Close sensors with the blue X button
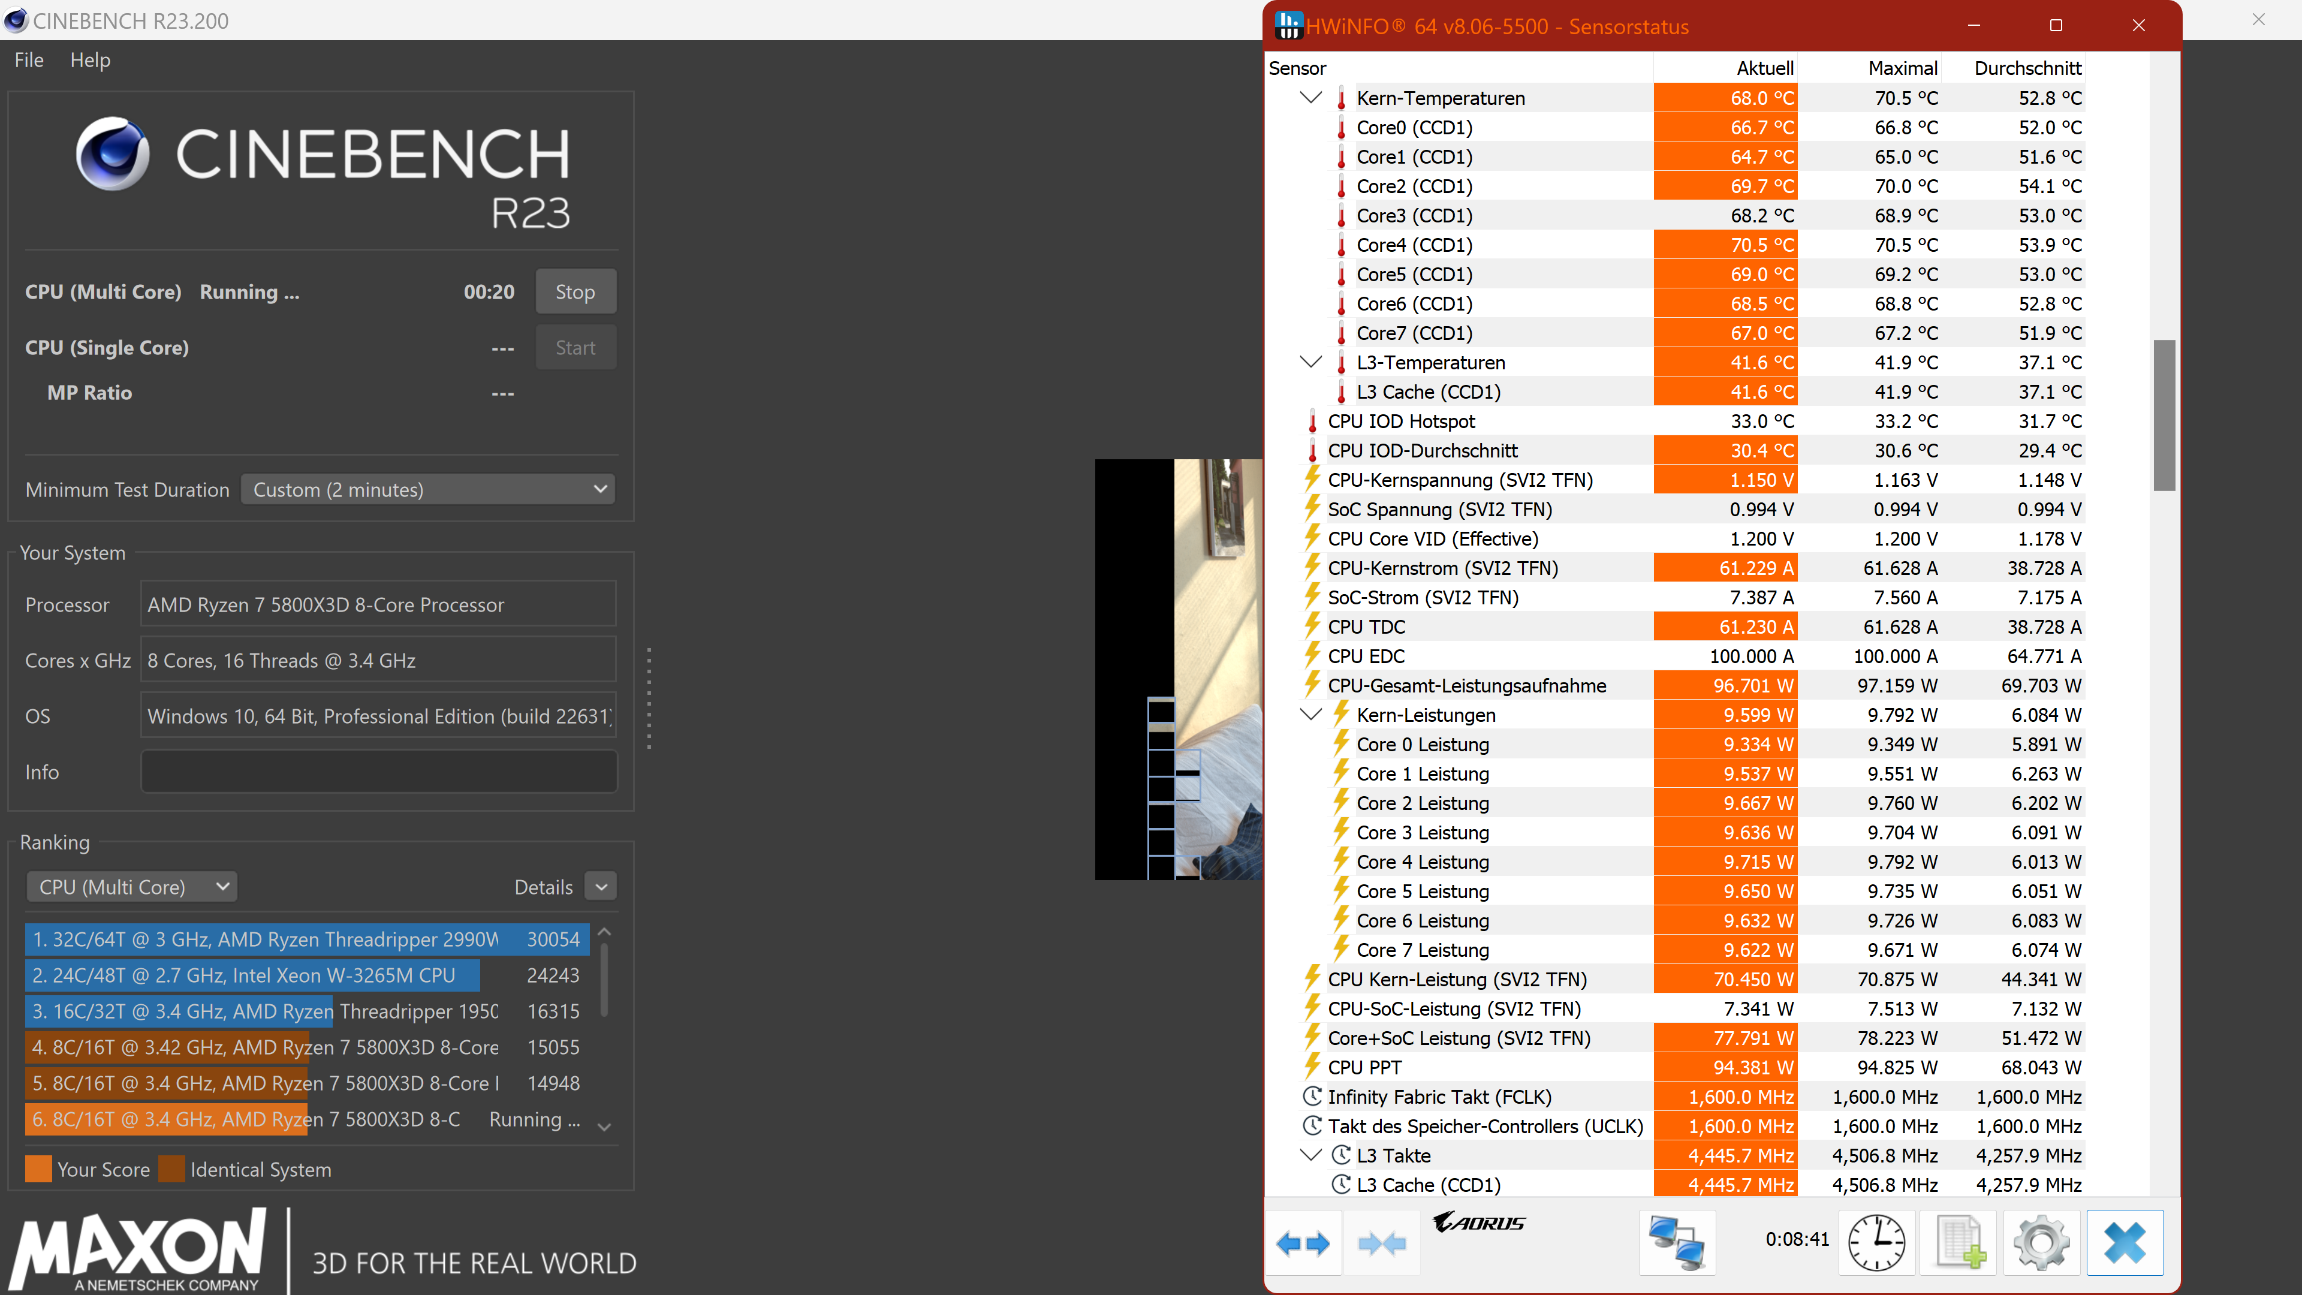Screen dimensions: 2302x1295 [2124, 1243]
